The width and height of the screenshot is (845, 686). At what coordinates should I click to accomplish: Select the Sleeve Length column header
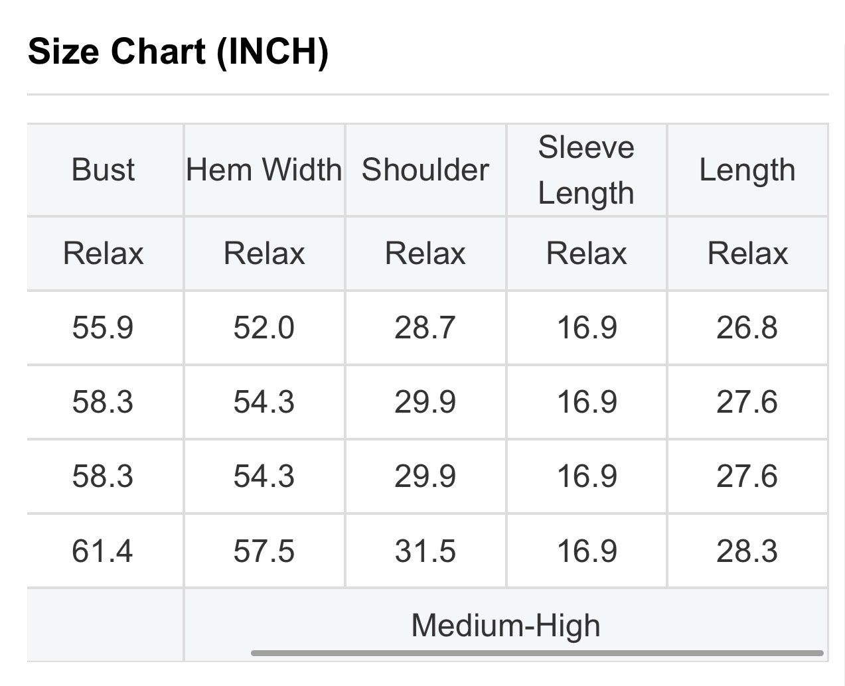point(586,170)
